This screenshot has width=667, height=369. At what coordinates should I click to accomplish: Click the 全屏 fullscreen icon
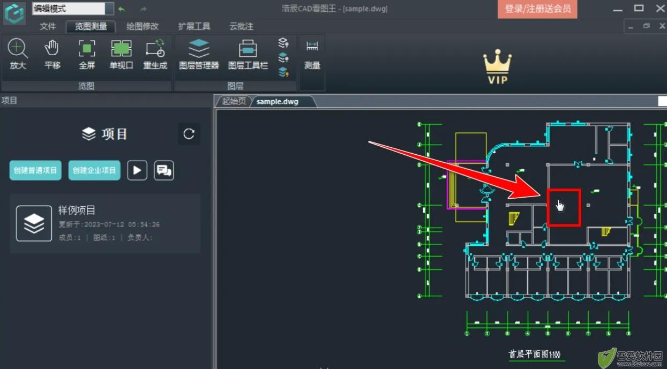pos(87,55)
